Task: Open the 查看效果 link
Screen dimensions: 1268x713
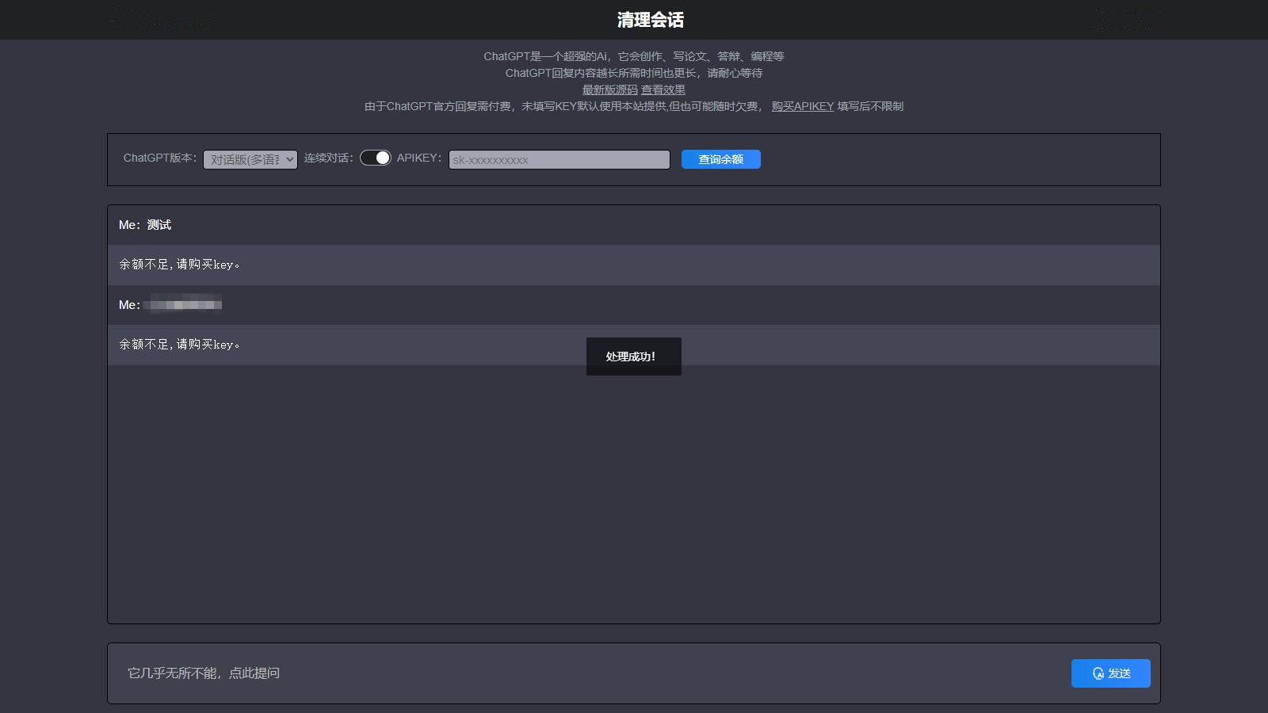Action: tap(663, 90)
